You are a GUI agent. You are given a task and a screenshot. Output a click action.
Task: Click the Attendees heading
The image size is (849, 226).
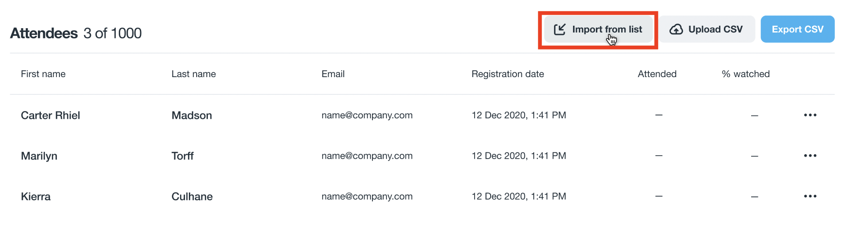(44, 33)
